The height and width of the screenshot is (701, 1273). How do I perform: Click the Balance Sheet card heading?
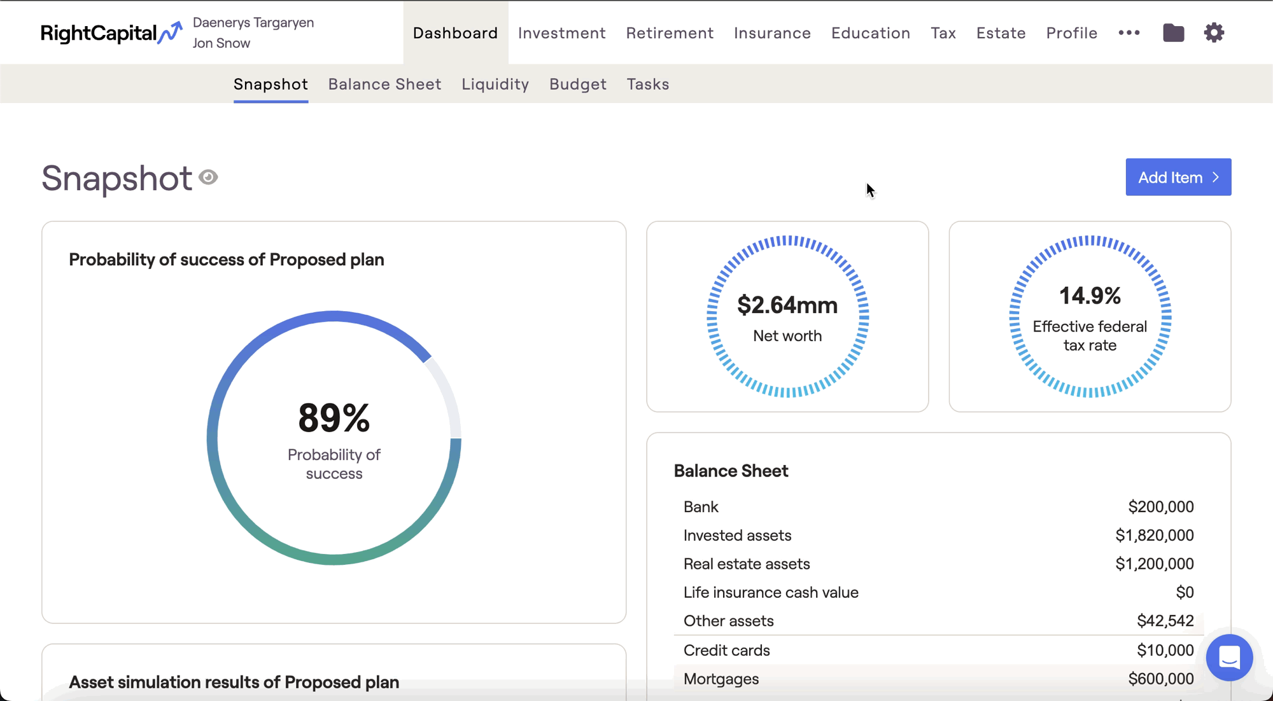731,471
